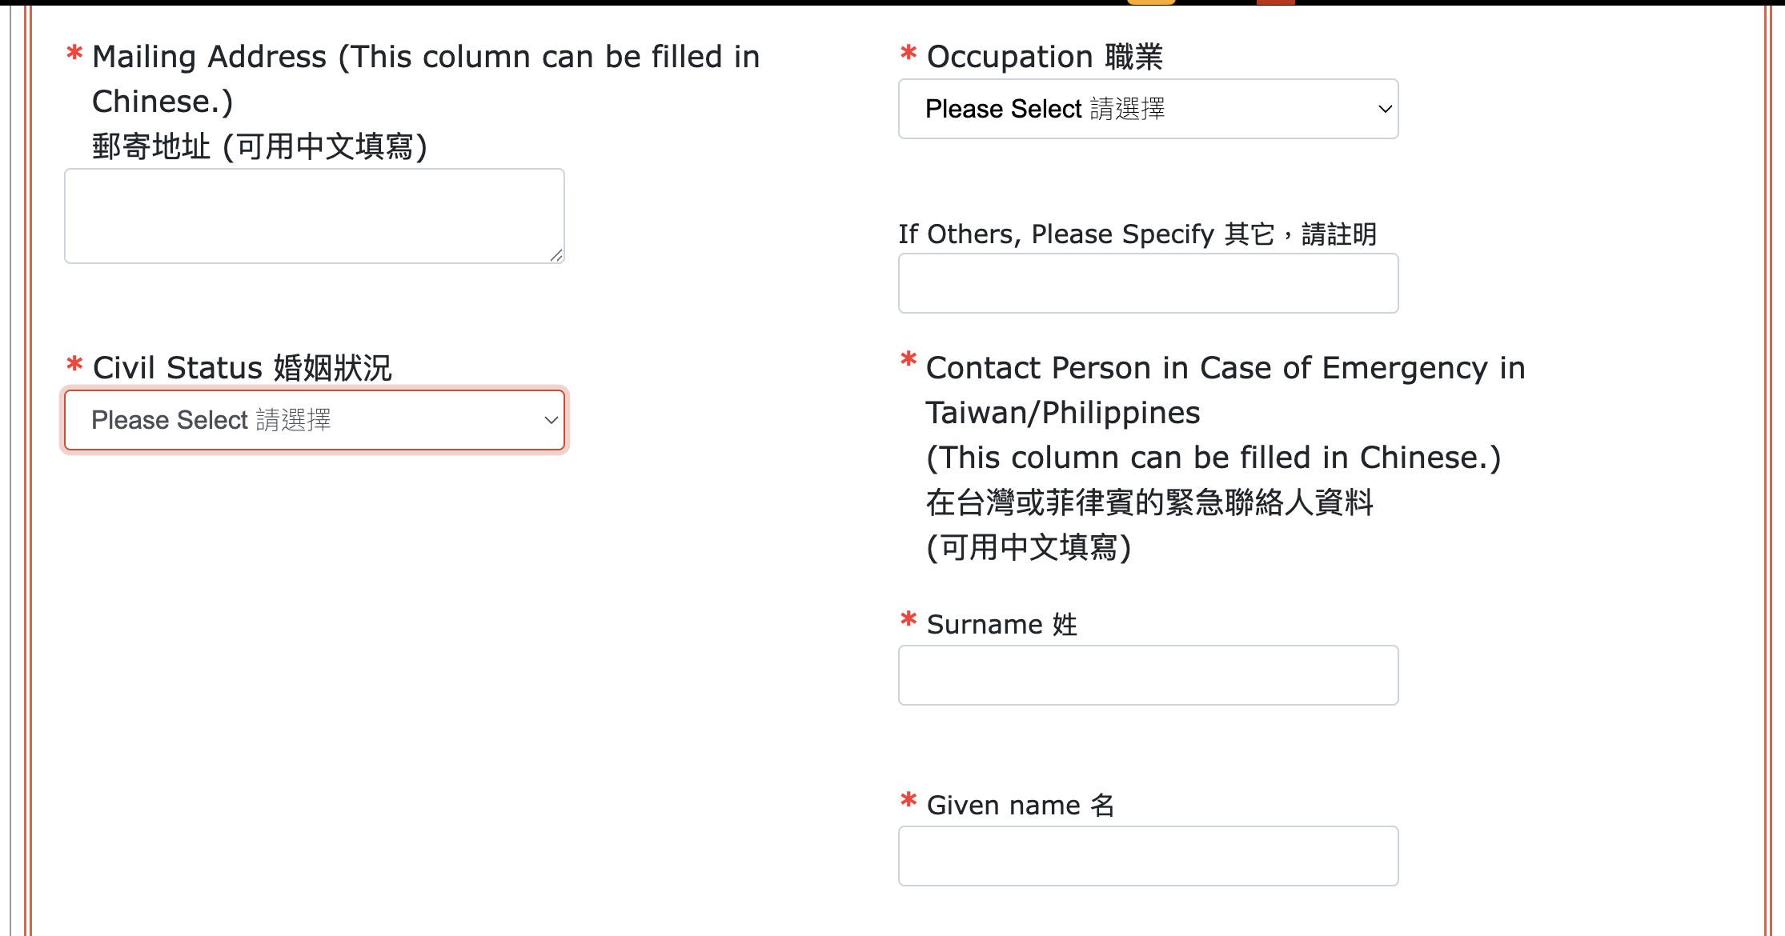
Task: Click inside the Mailing Address text area
Action: [x=314, y=216]
